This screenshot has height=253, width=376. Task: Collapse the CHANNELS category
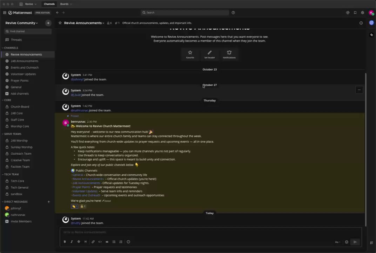pyautogui.click(x=10, y=48)
